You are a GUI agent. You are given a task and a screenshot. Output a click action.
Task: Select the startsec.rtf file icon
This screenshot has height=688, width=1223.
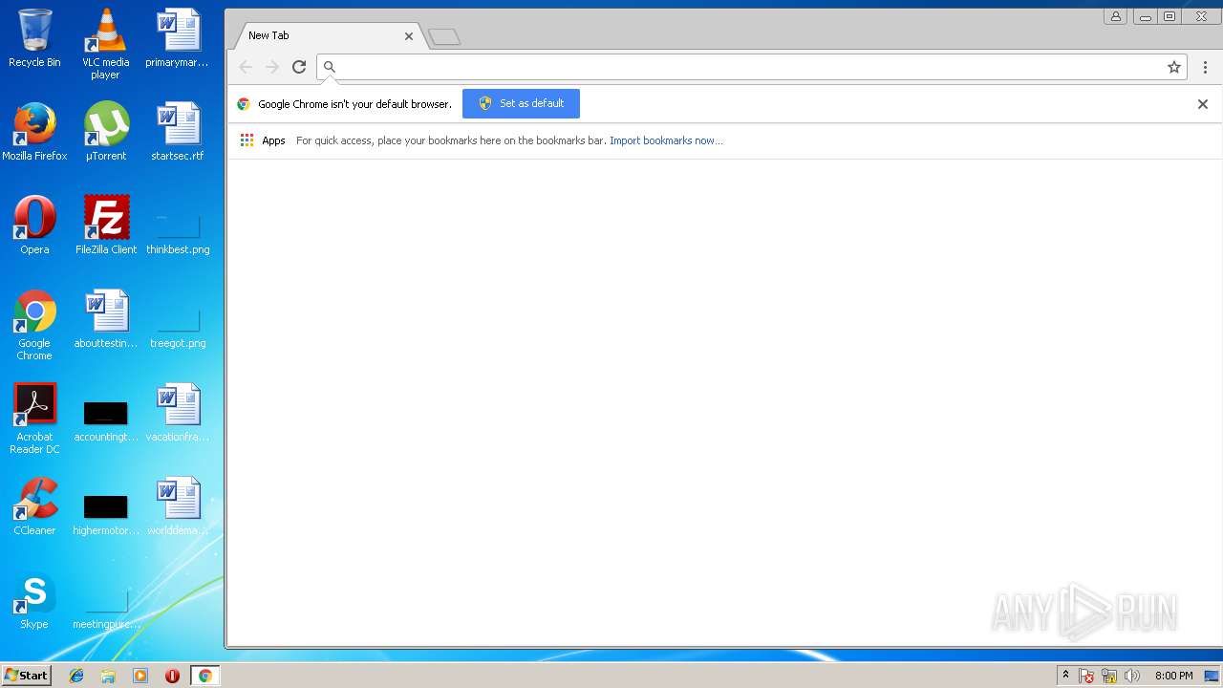pyautogui.click(x=177, y=132)
